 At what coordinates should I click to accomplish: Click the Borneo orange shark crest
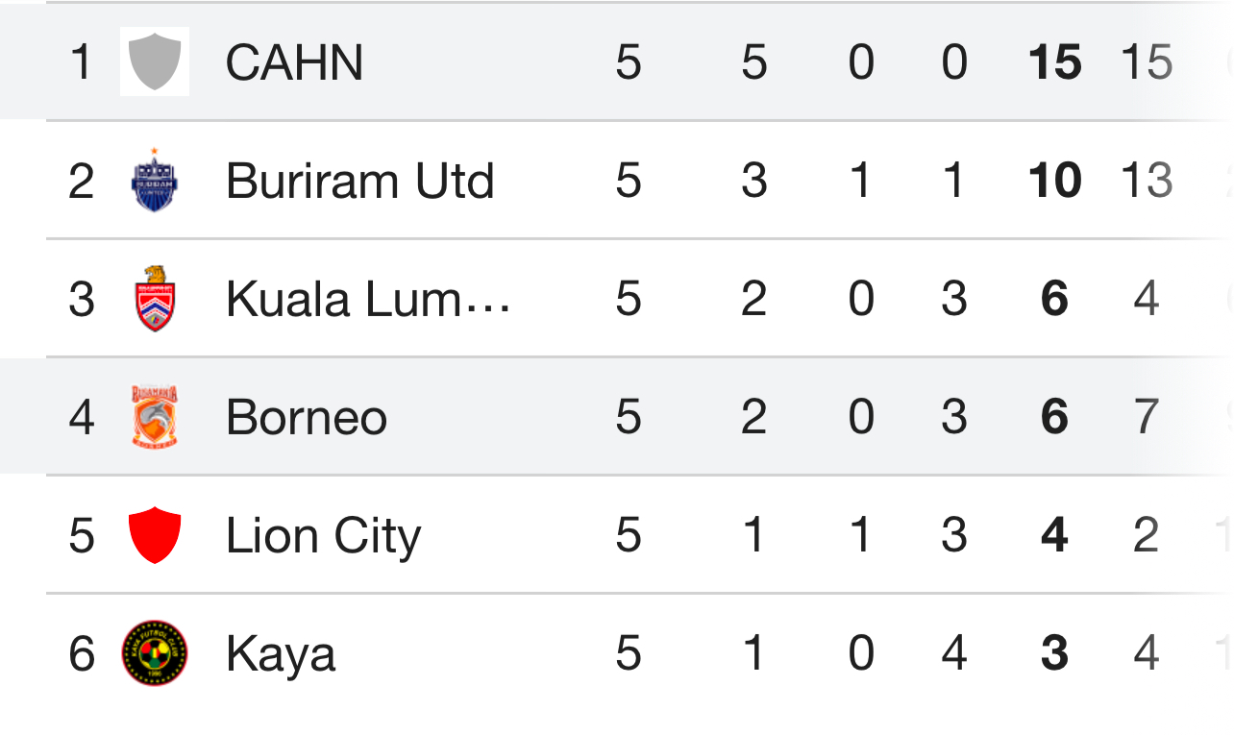[x=155, y=417]
